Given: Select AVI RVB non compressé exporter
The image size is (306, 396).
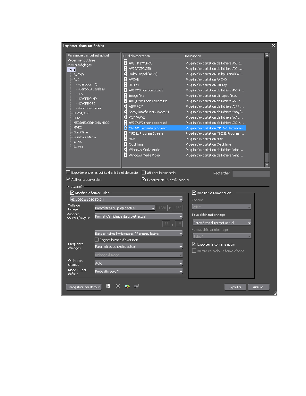Looking at the screenshot, I should click(185, 90).
